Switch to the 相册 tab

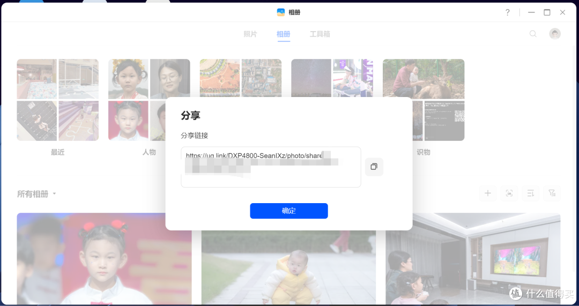(283, 34)
